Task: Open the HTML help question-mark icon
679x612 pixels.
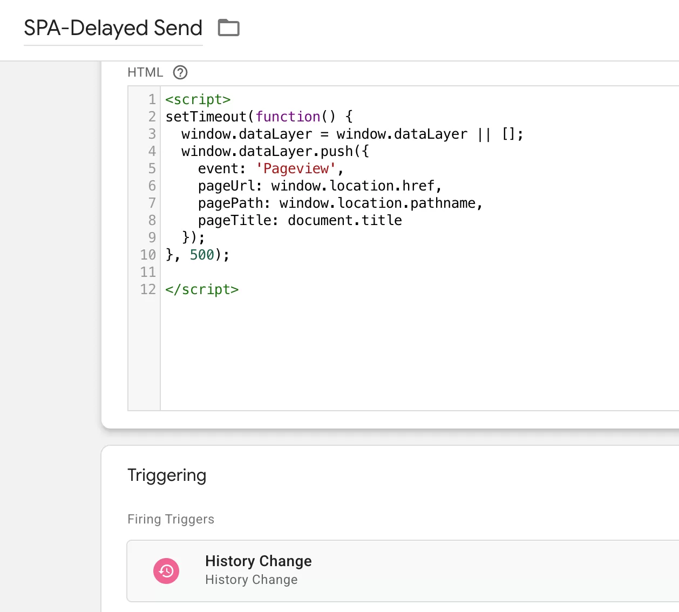Action: click(180, 72)
